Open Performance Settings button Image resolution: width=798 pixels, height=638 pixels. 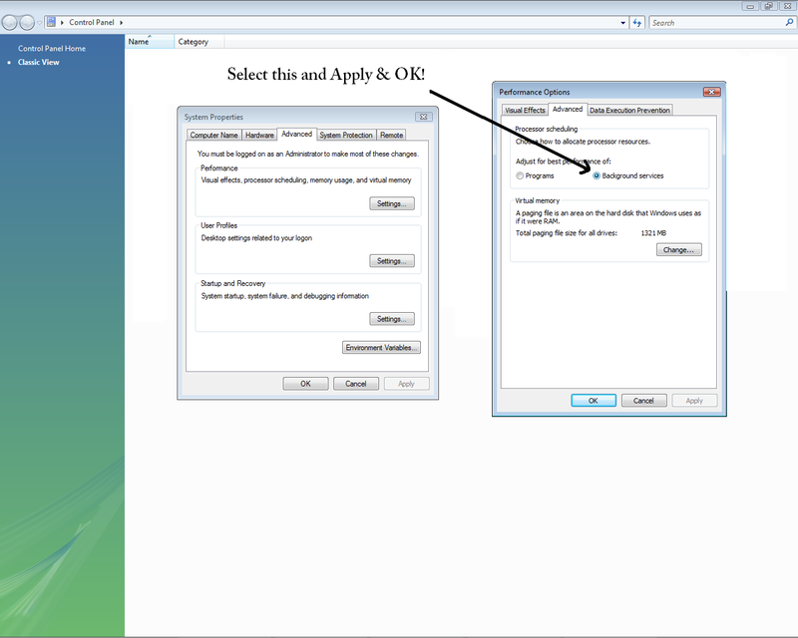392,203
